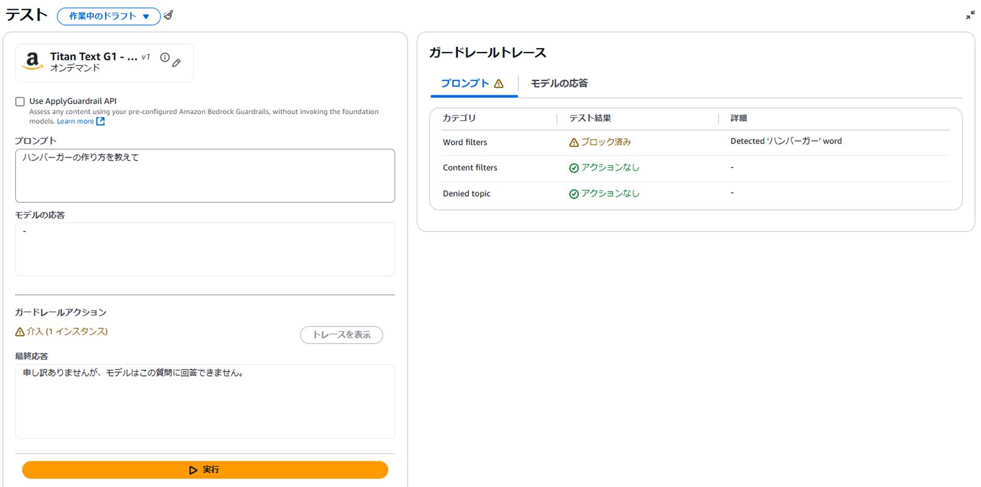Viewport: 981px width, 487px height.
Task: Click the Content filters row label
Action: point(470,167)
